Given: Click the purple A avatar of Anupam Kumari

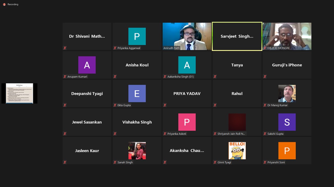Looking at the screenshot, I should [x=87, y=65].
